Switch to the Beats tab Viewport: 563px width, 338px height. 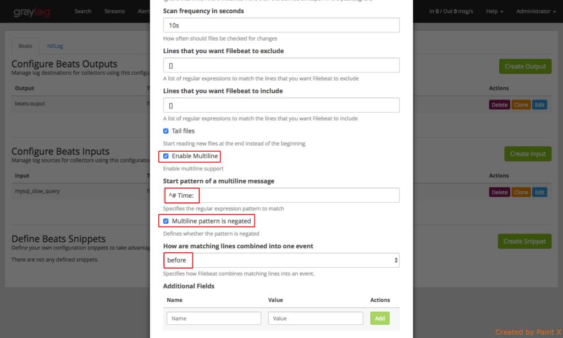(x=25, y=46)
